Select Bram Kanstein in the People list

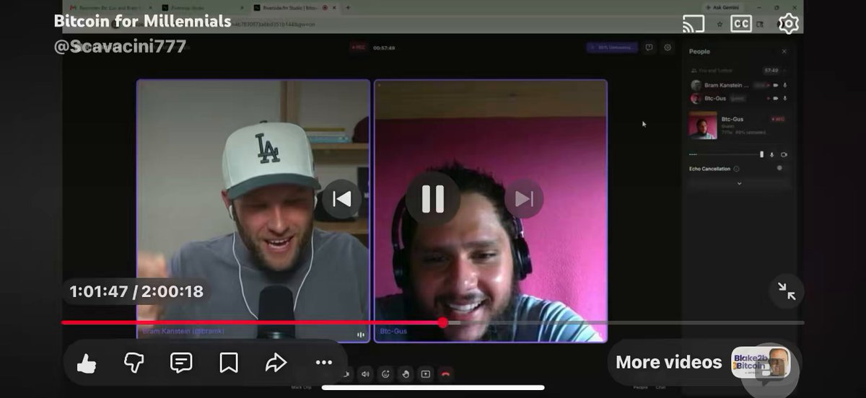(739, 85)
